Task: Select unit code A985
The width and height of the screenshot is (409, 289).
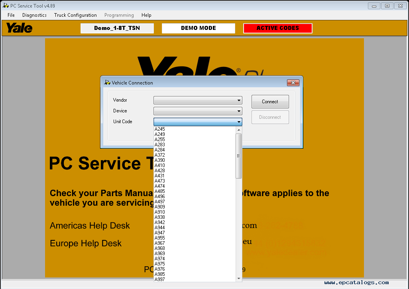Action: (x=195, y=274)
